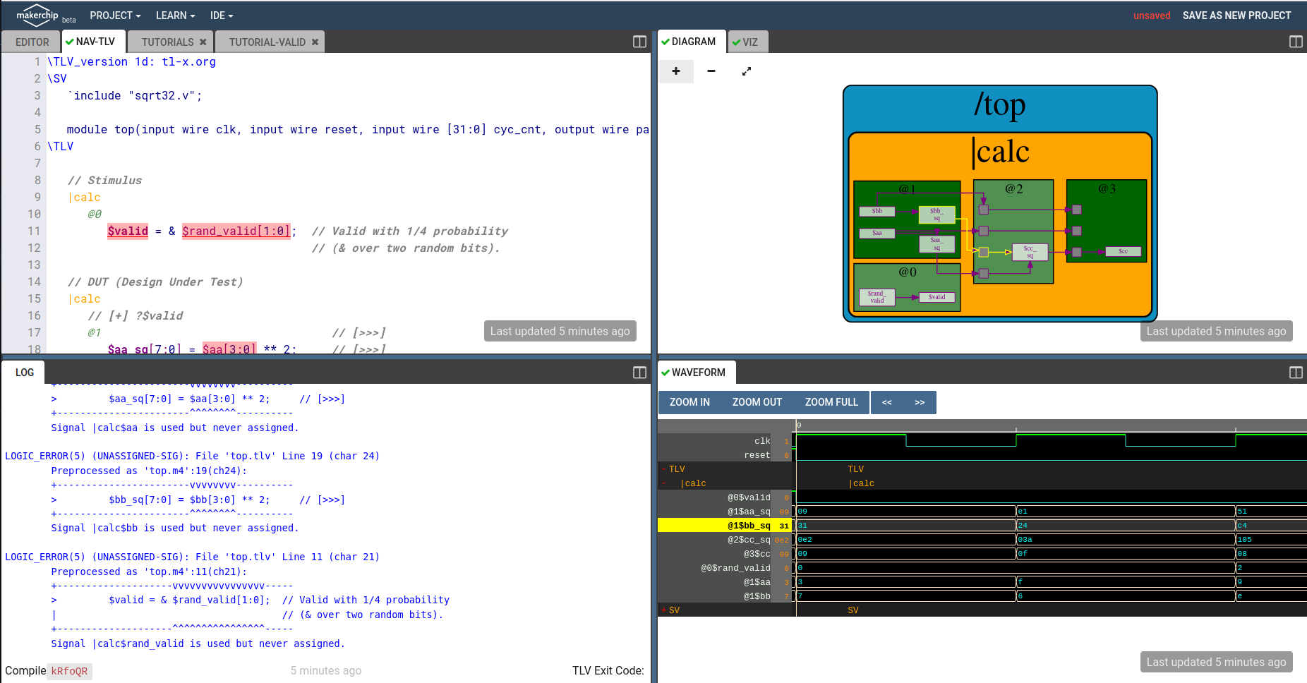Click the split-pane layout icon on the LOG panel

[x=639, y=372]
